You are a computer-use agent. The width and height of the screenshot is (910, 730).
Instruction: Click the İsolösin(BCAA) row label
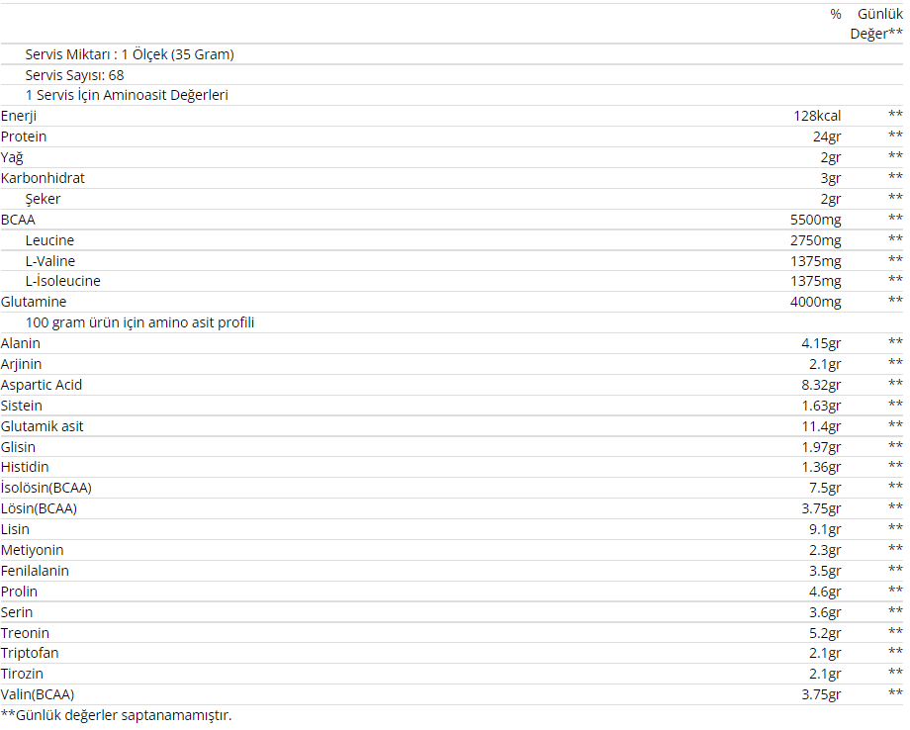click(46, 488)
